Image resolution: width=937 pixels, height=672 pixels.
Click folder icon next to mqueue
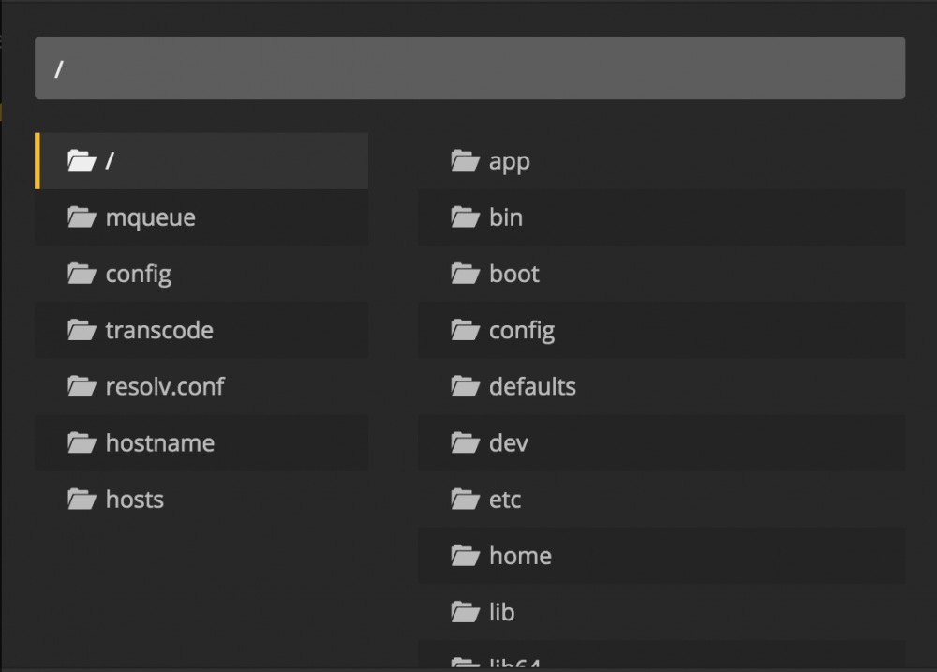point(82,217)
